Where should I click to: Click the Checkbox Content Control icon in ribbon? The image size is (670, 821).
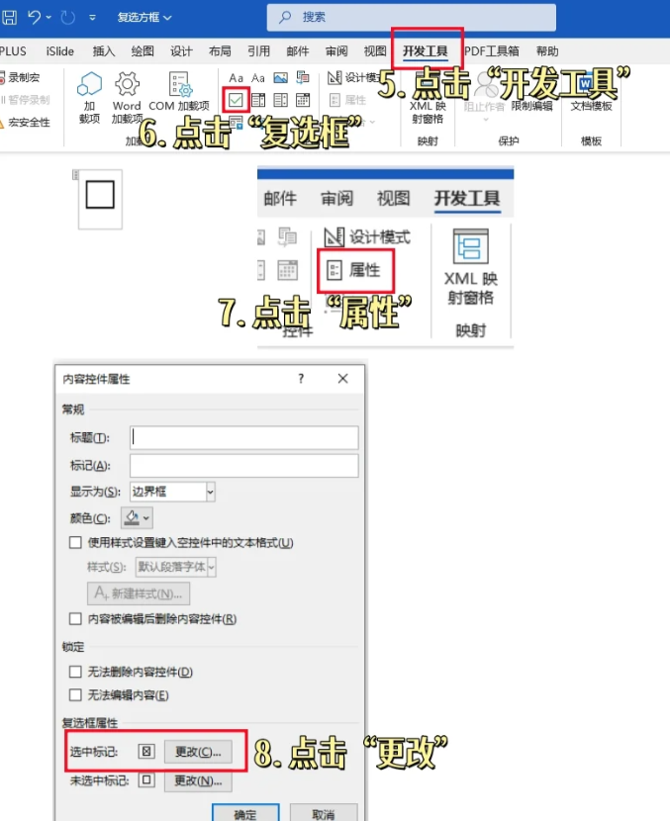(x=235, y=99)
